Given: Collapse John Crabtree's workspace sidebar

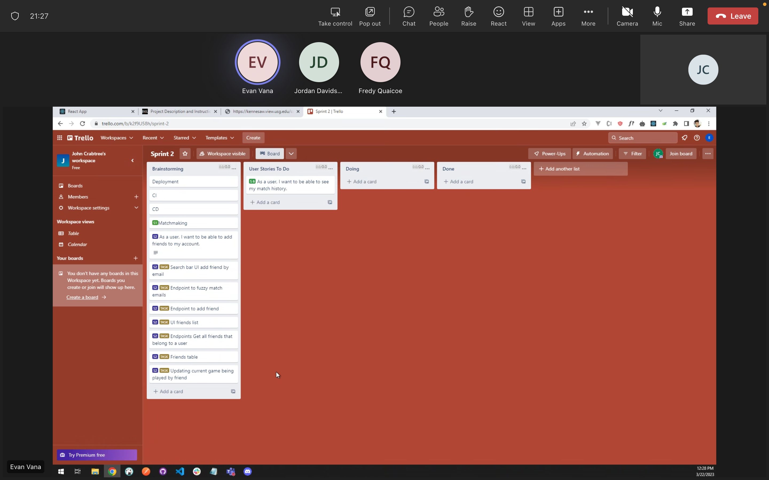Looking at the screenshot, I should (x=132, y=161).
